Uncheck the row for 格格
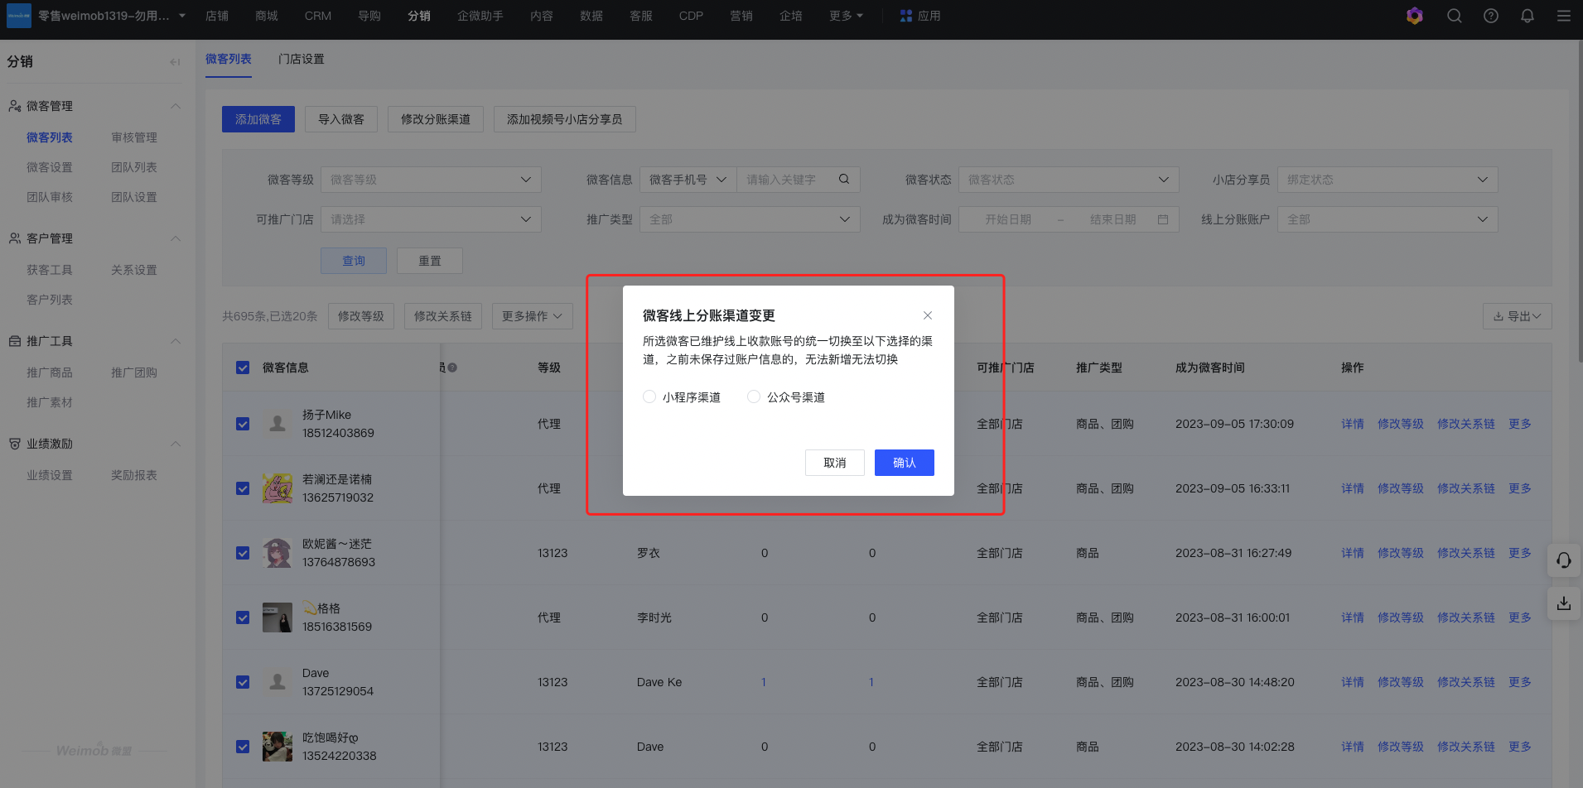Screen dimensions: 1583x788 pos(243,617)
